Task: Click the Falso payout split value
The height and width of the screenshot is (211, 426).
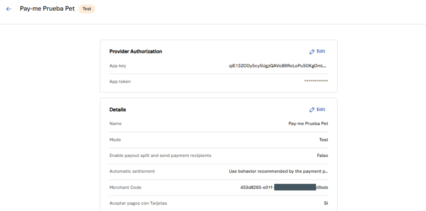Action: [x=322, y=156]
